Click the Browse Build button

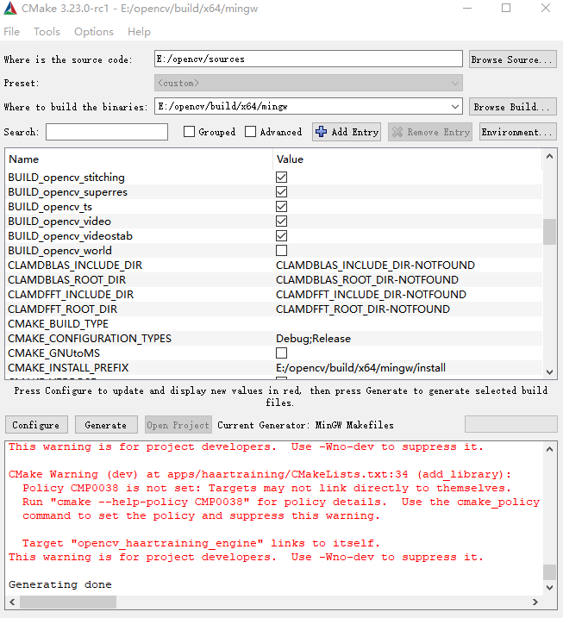512,107
